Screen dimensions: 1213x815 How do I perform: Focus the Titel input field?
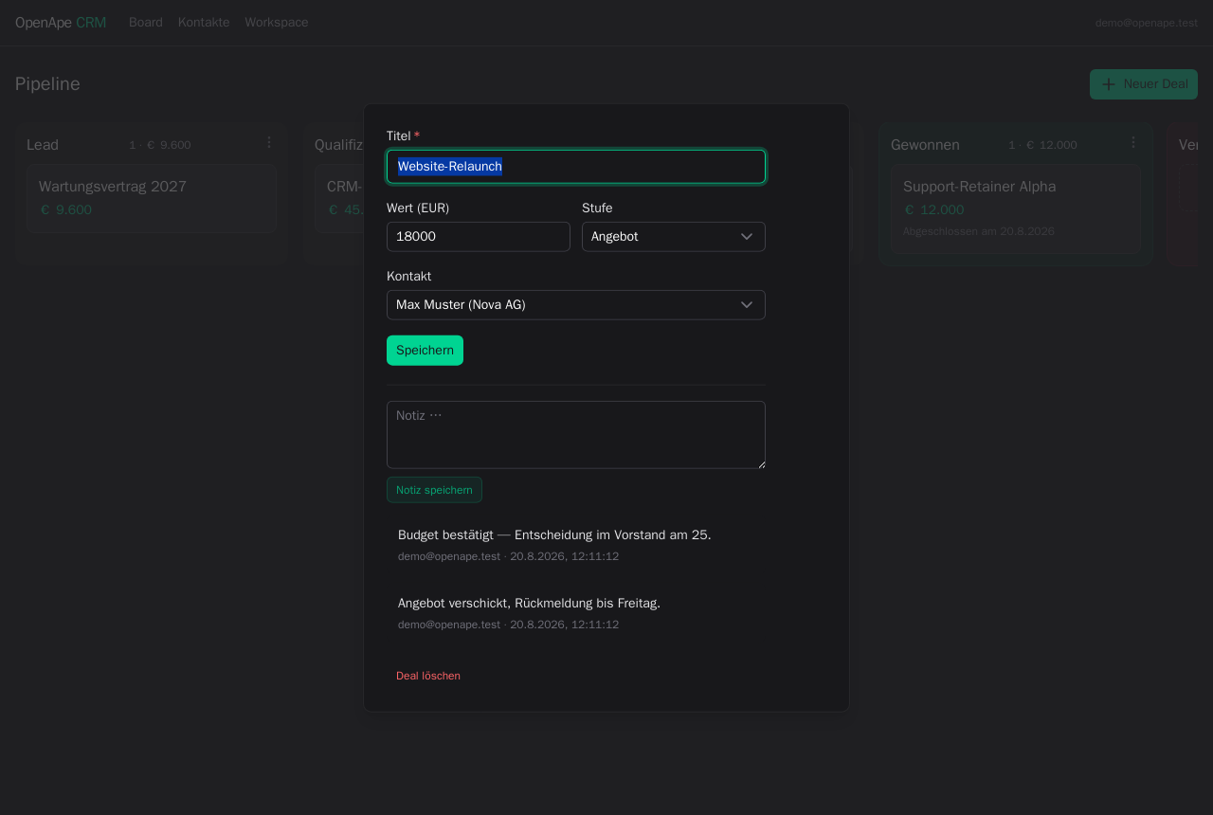[x=576, y=167]
